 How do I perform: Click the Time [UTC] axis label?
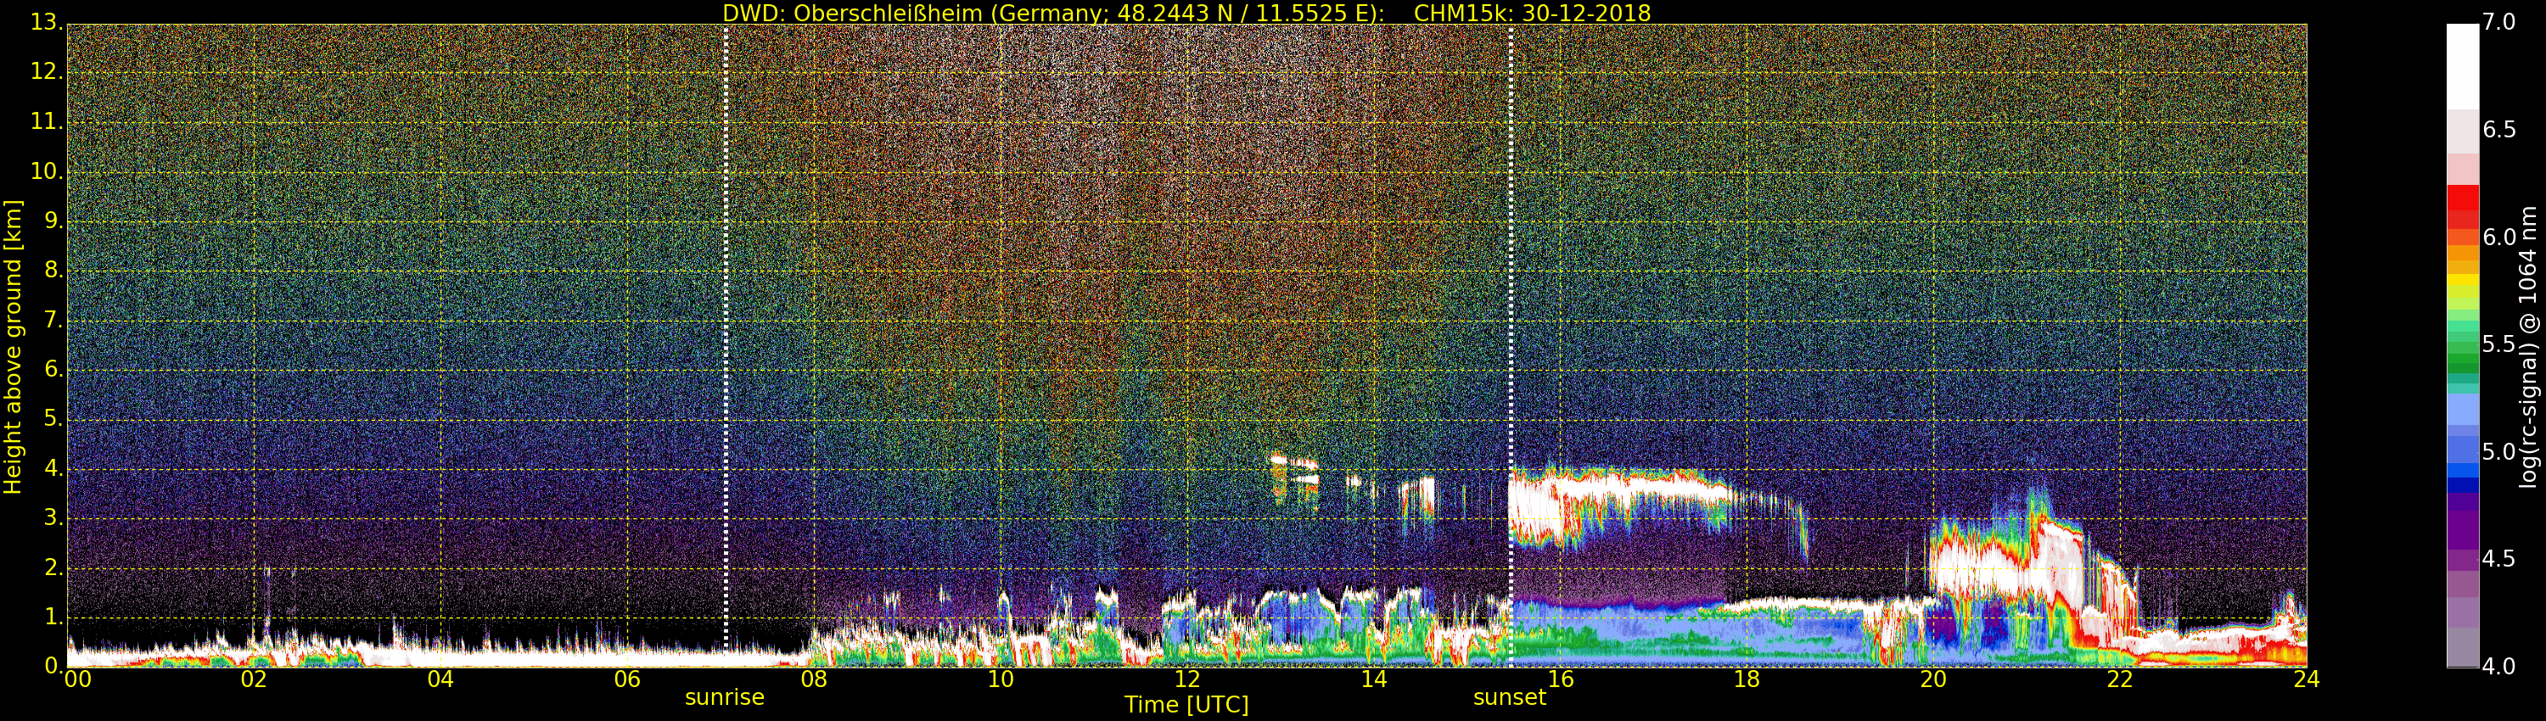click(1186, 705)
